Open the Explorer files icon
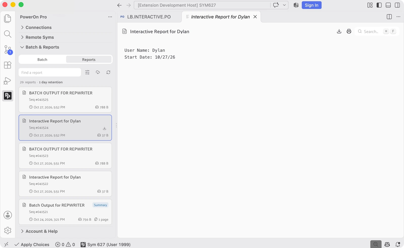The height and width of the screenshot is (248, 404). click(x=8, y=18)
